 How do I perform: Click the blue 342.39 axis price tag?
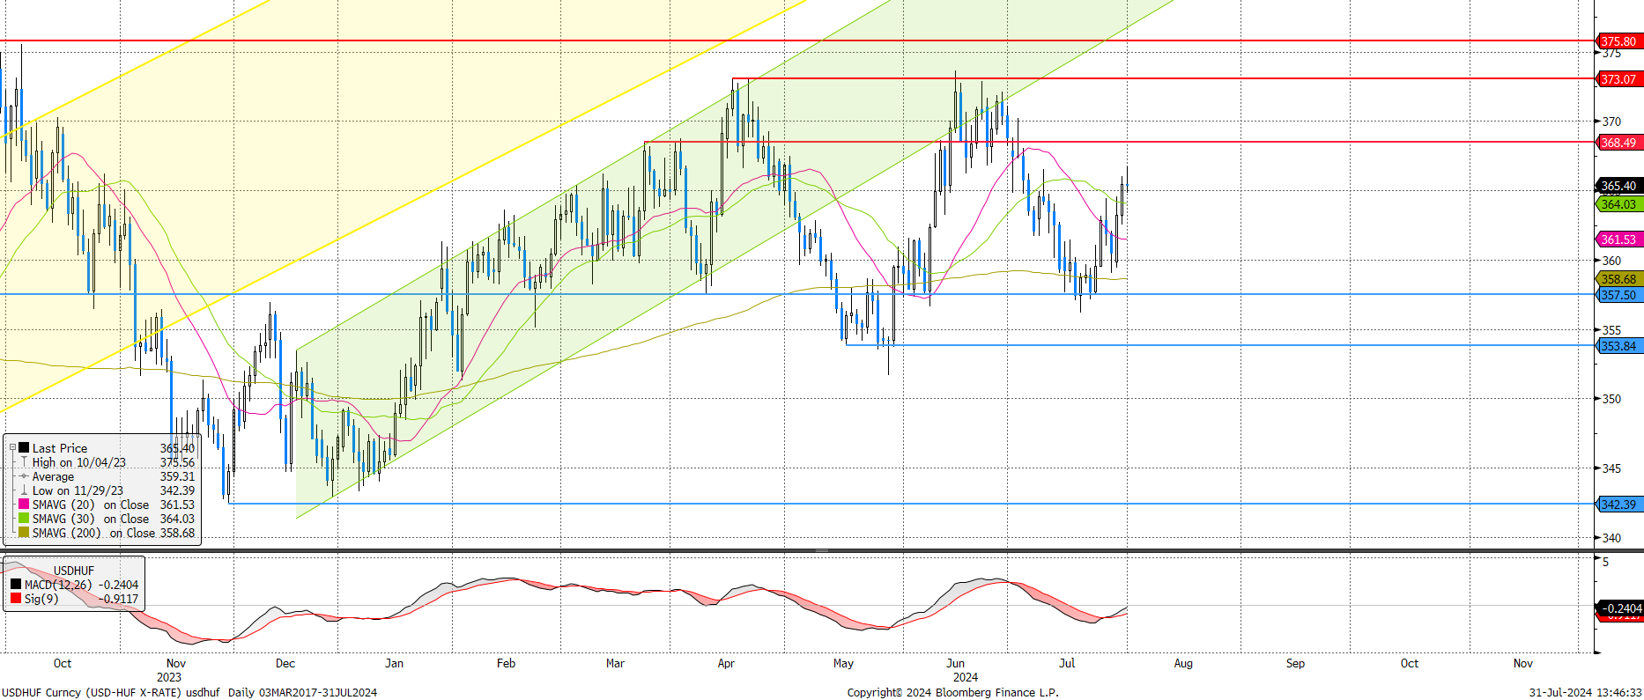click(x=1618, y=505)
